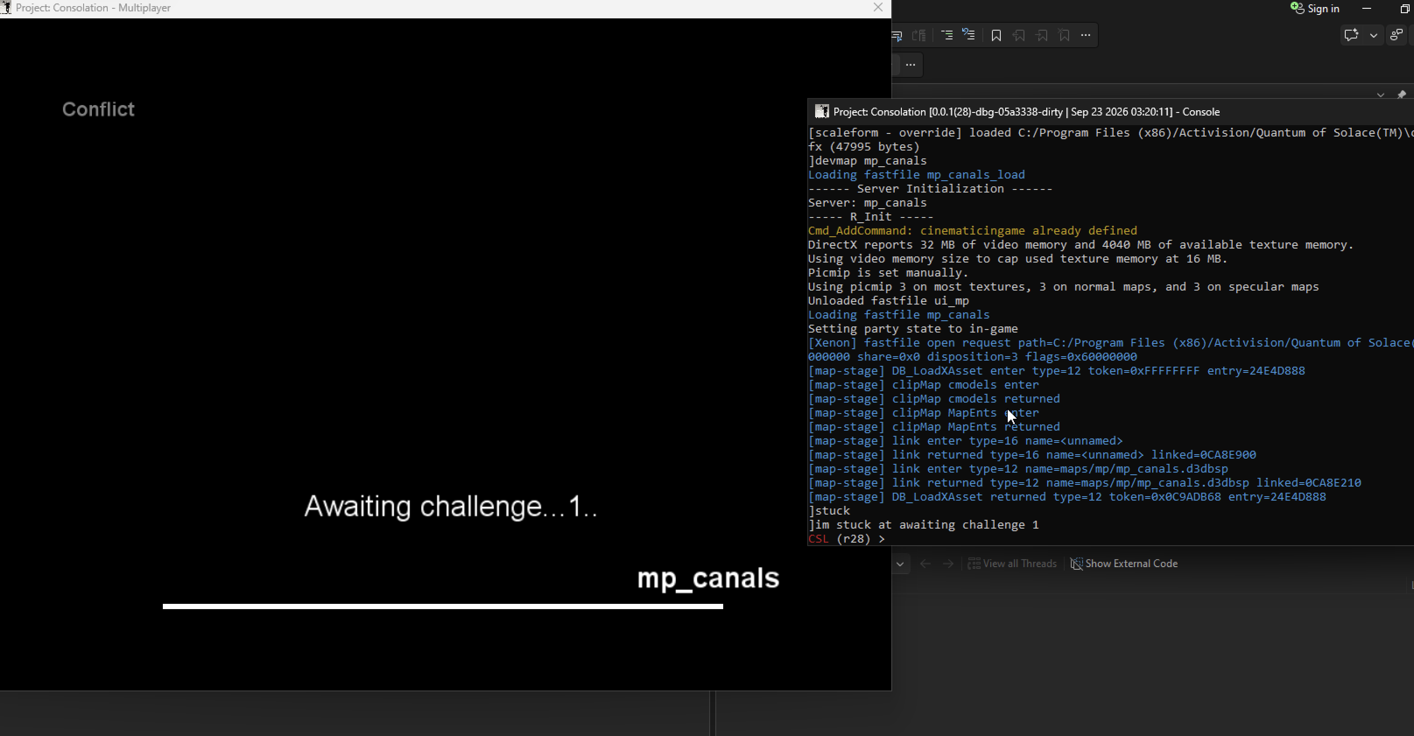The image size is (1414, 736).
Task: Click 'im stuck at awaiting challenge 1' line
Action: coord(923,525)
